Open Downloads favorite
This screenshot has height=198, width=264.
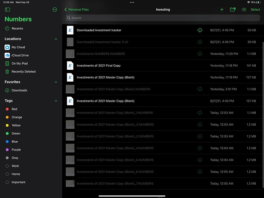[19, 90]
